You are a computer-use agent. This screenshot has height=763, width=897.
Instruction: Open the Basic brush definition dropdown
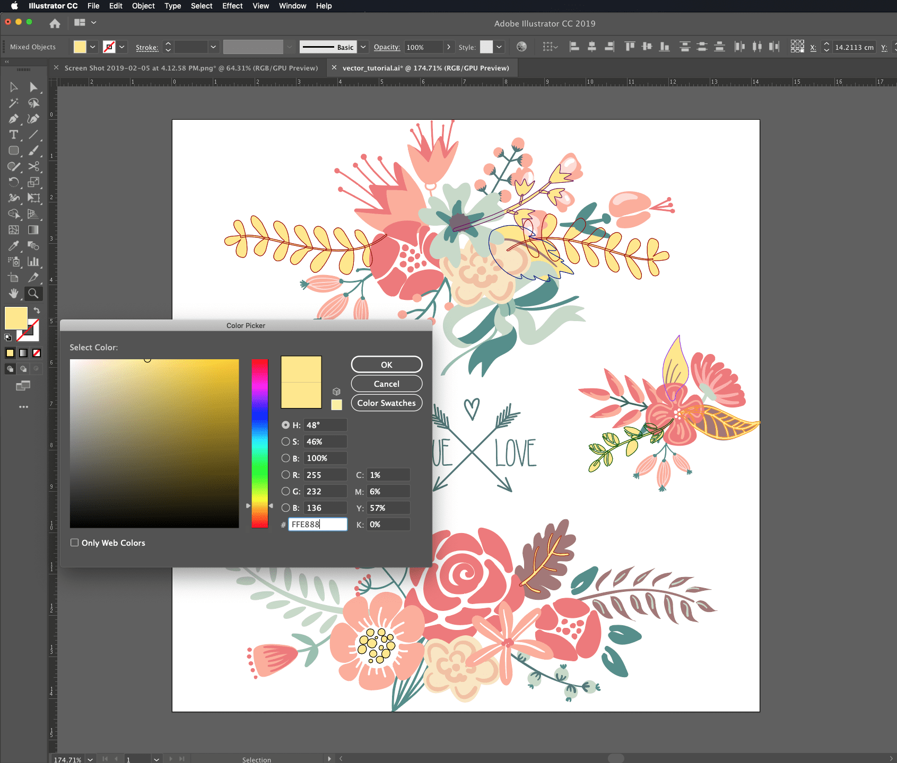click(363, 47)
